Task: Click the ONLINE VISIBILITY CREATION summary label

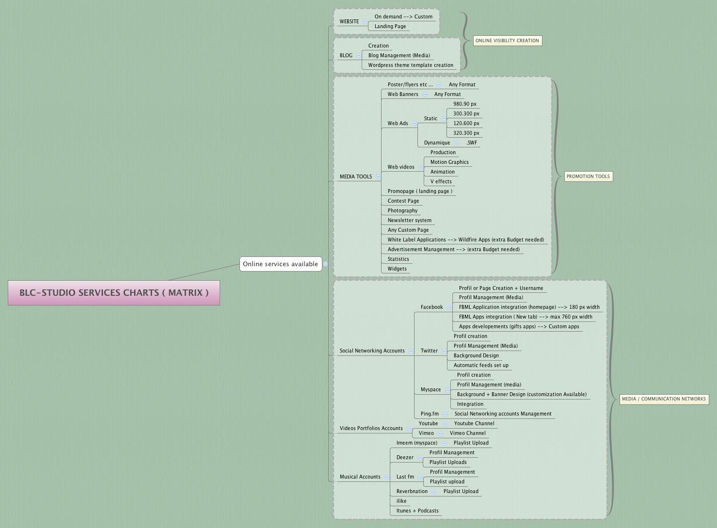Action: coord(507,41)
